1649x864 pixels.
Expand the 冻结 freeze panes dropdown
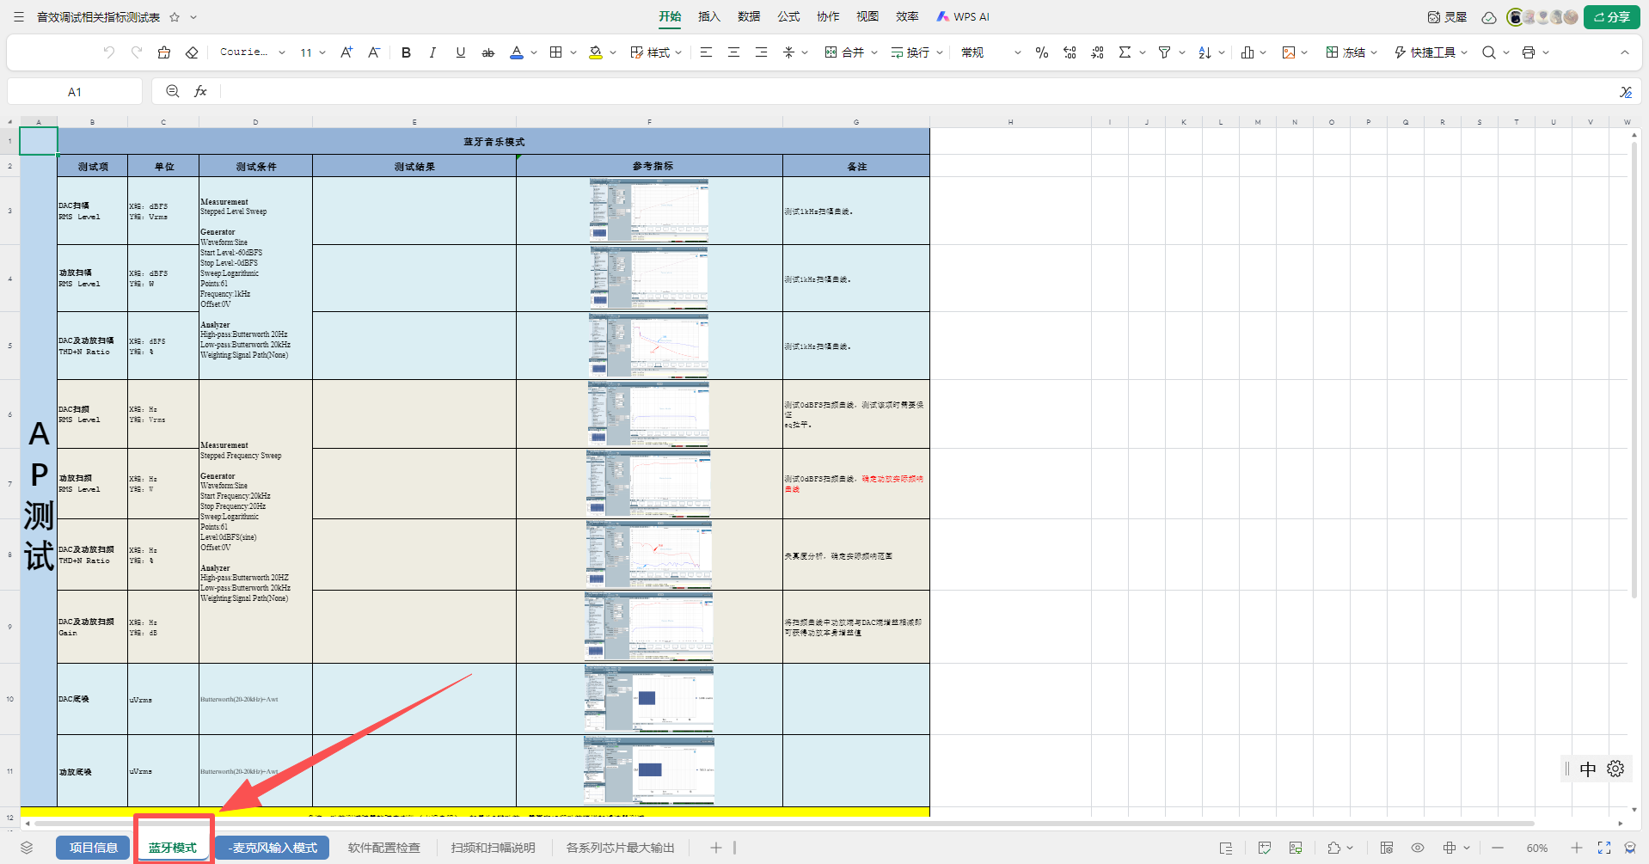click(1374, 52)
